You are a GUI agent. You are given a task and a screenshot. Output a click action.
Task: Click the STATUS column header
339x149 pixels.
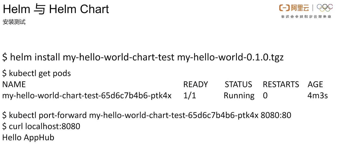tap(238, 85)
